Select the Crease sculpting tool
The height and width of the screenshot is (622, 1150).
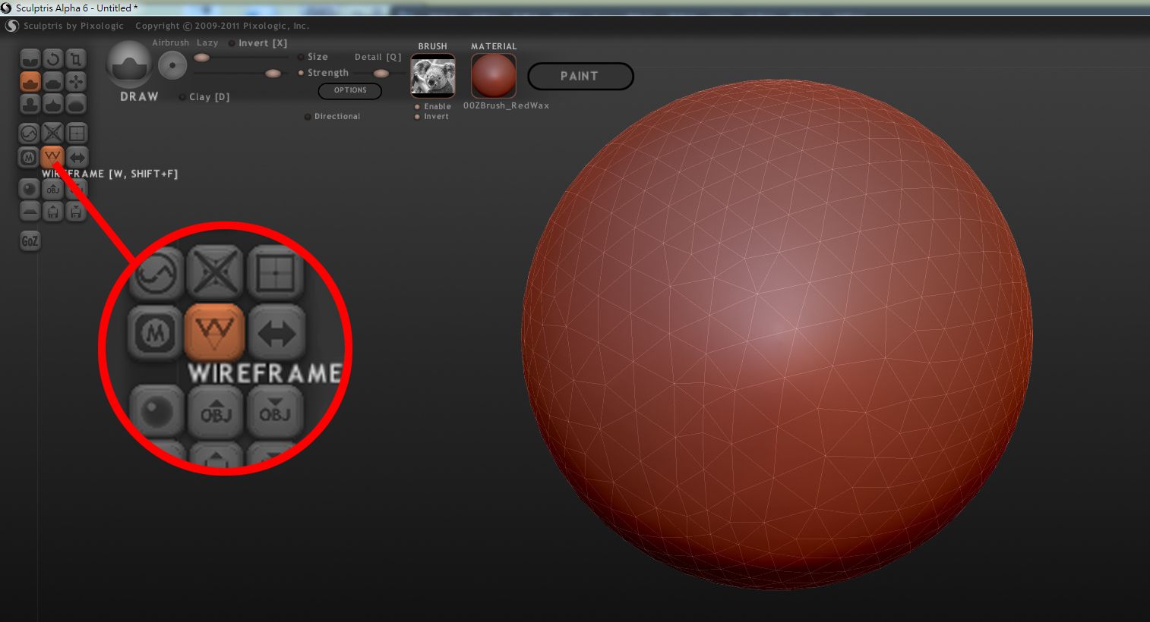click(x=30, y=58)
